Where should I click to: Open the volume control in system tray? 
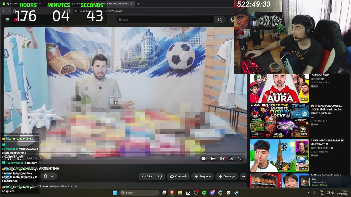333,193
